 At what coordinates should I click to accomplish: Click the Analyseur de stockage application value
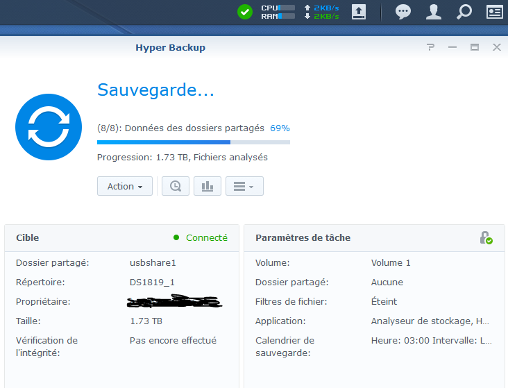click(430, 321)
